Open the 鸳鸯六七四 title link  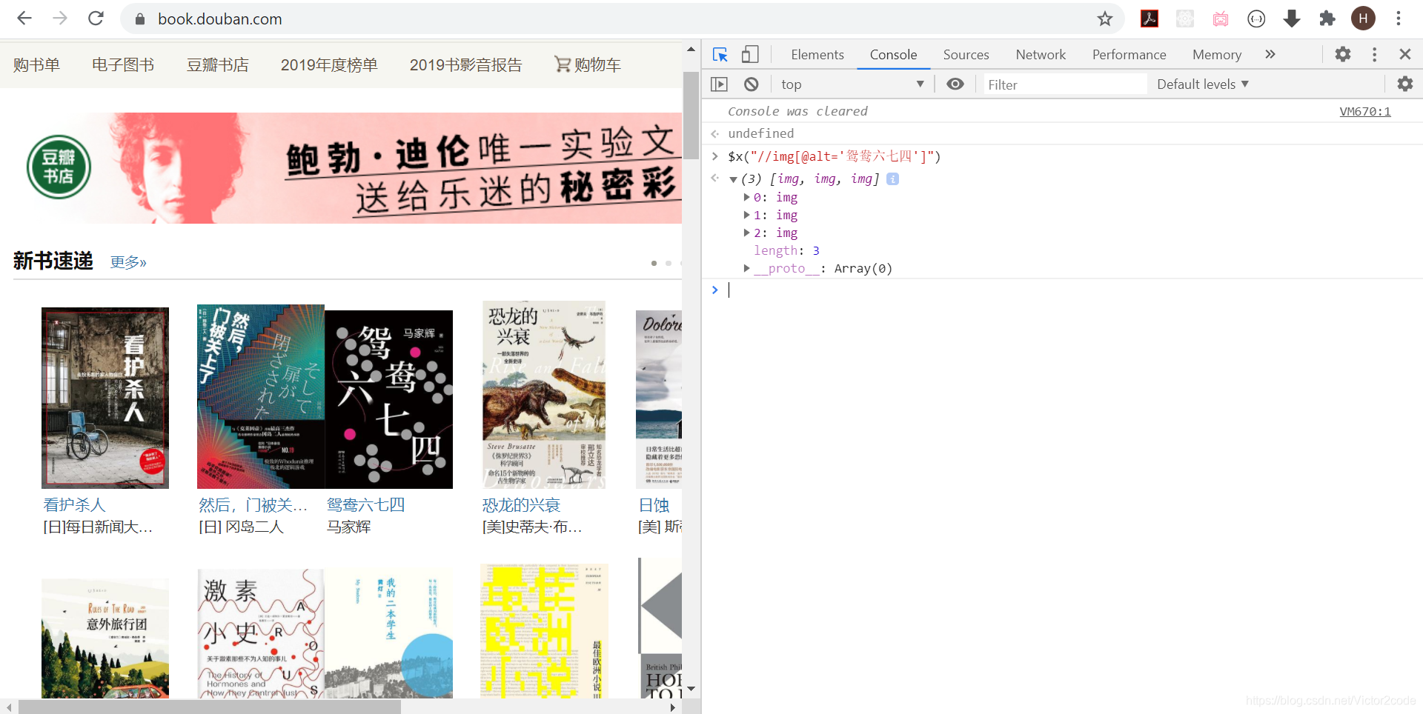pos(366,505)
